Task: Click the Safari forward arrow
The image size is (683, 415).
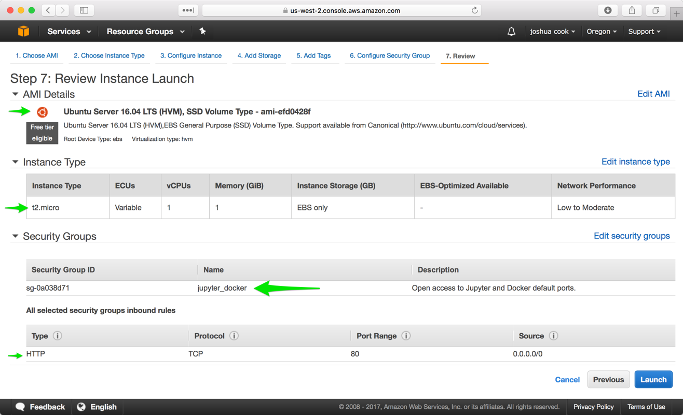Action: click(x=63, y=10)
